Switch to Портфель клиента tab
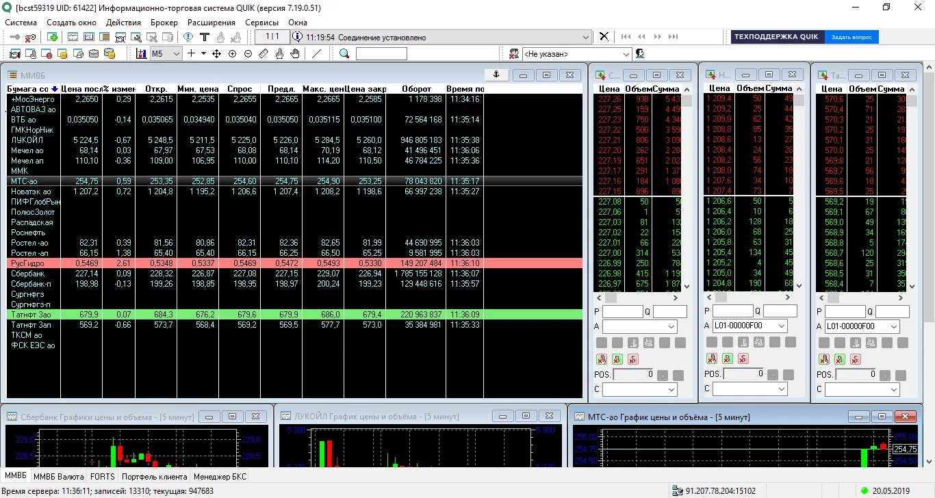This screenshot has width=935, height=498. (154, 477)
